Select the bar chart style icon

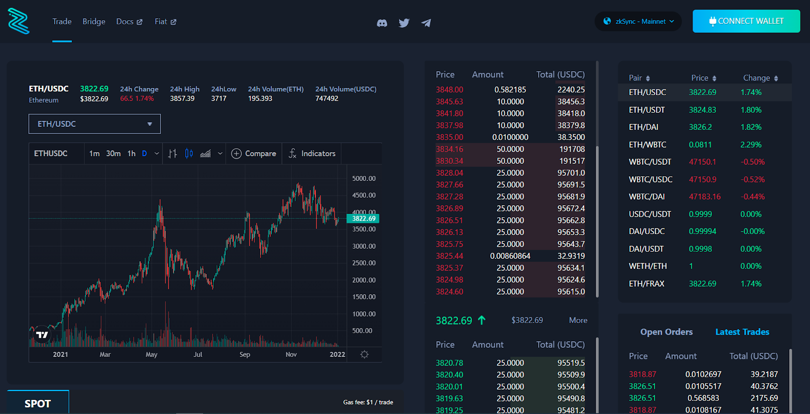173,154
